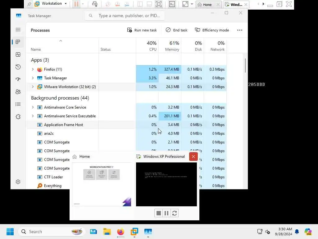This screenshot has height=239, width=318.
Task: Sort by Memory column header
Action: pyautogui.click(x=170, y=46)
